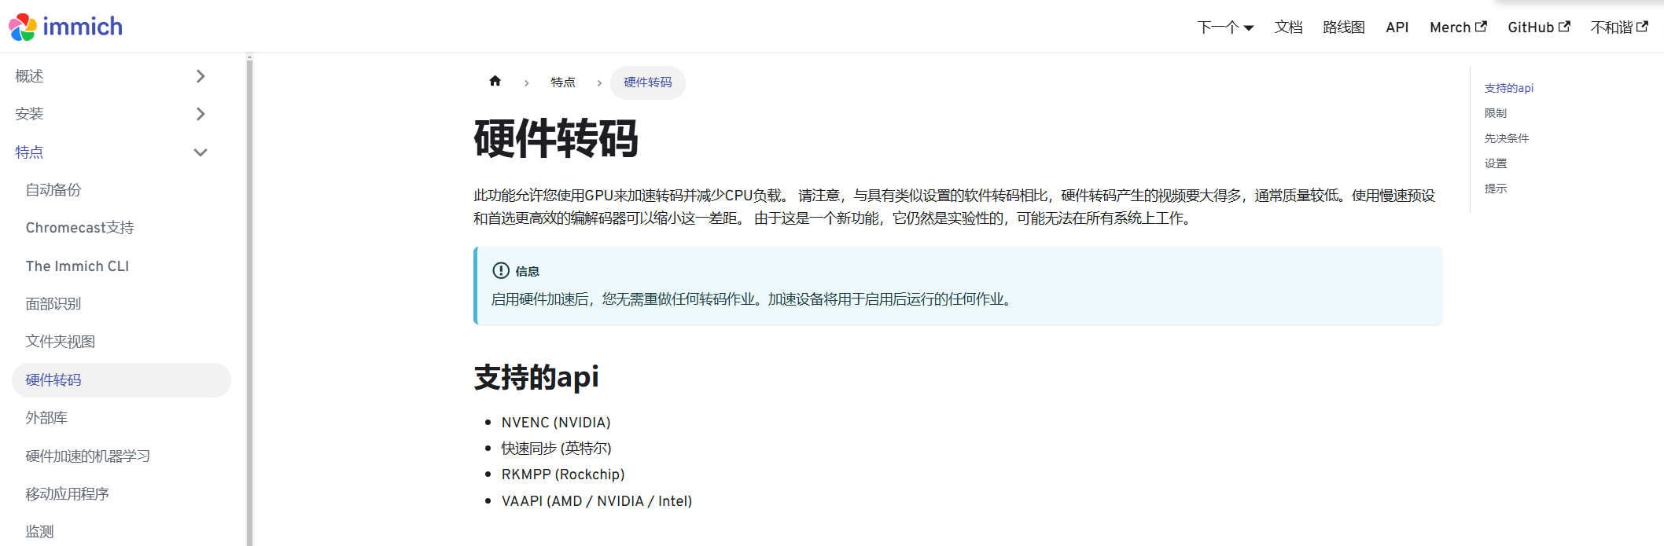Jump to 限制 in table of contents
Image resolution: width=1664 pixels, height=546 pixels.
click(x=1495, y=113)
